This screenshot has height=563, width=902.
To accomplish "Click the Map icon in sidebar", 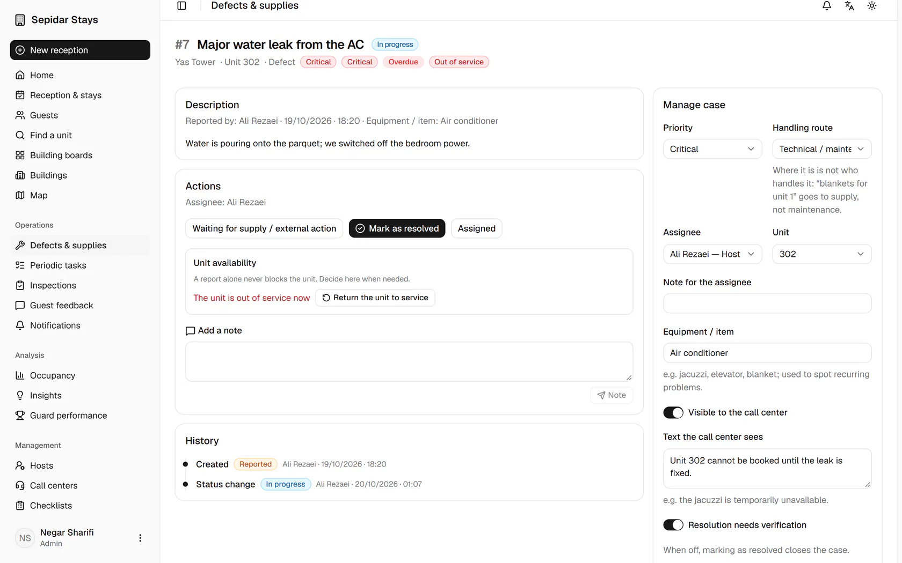I will tap(20, 195).
